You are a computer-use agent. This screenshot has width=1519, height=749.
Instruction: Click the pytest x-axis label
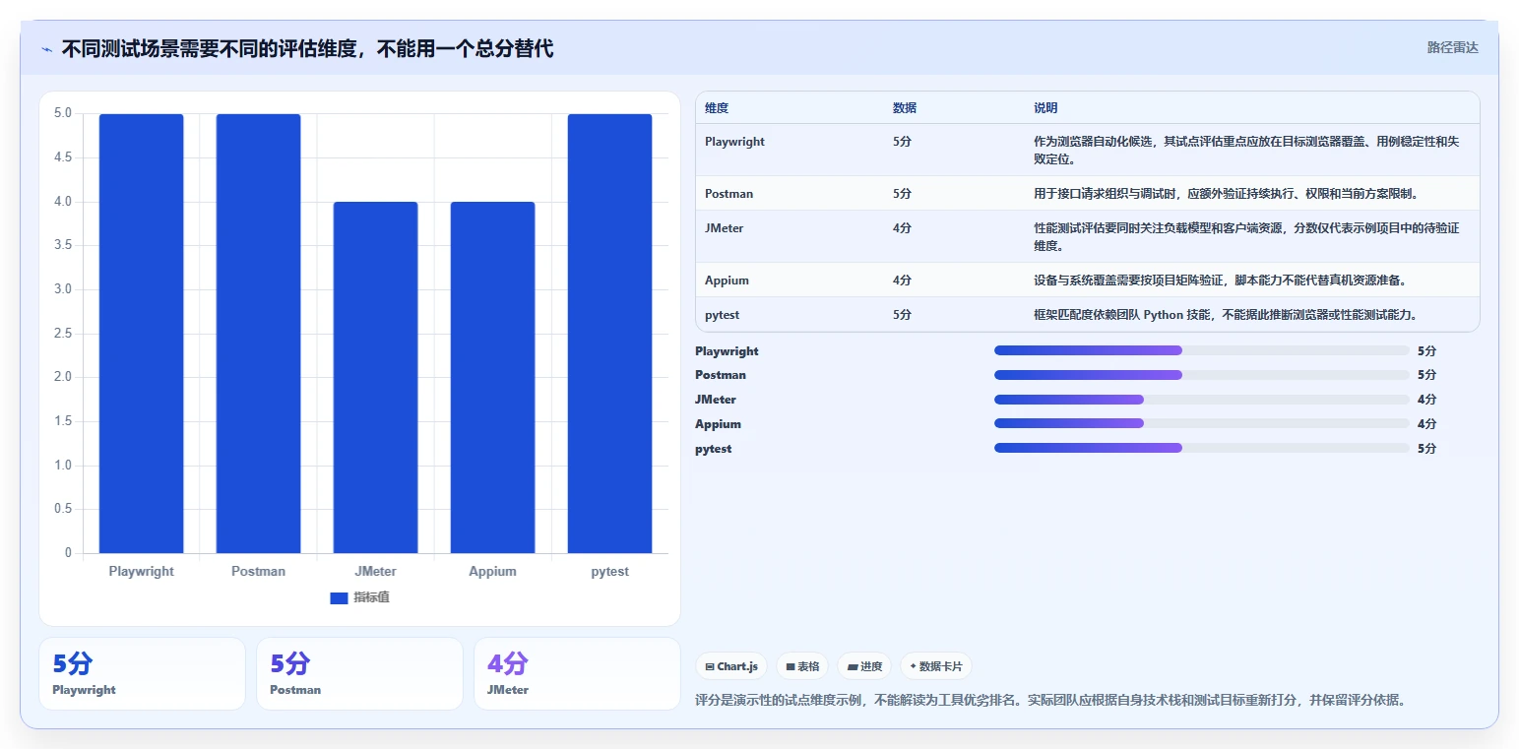tap(609, 572)
